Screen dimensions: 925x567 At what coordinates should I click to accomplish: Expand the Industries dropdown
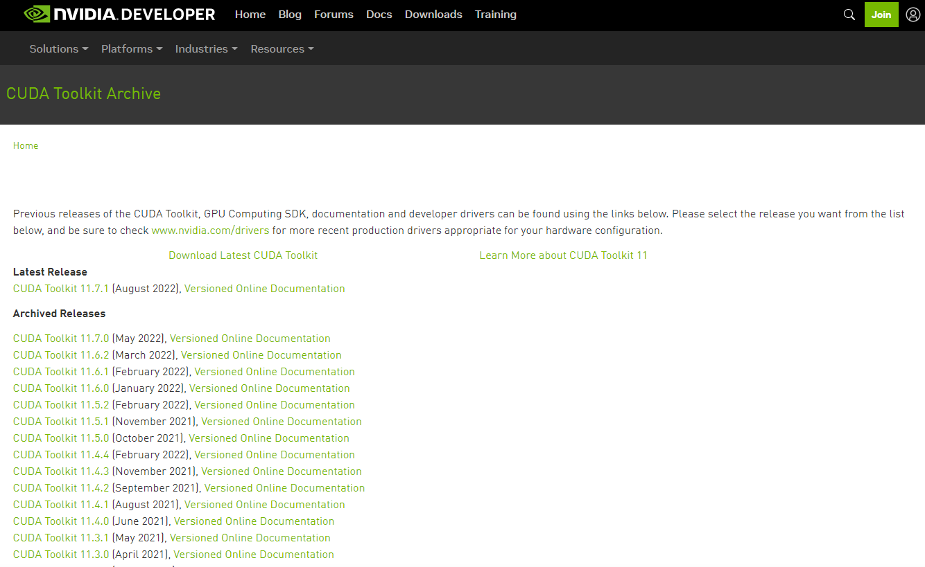click(207, 49)
